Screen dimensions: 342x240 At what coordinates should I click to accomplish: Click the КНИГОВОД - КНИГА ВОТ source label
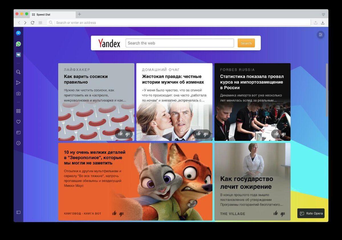coord(83,213)
